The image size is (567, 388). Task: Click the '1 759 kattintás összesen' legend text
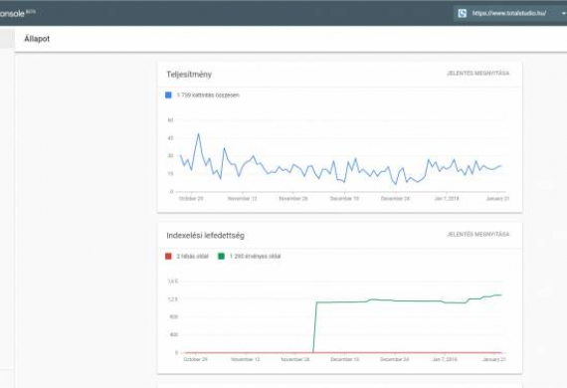pos(208,96)
